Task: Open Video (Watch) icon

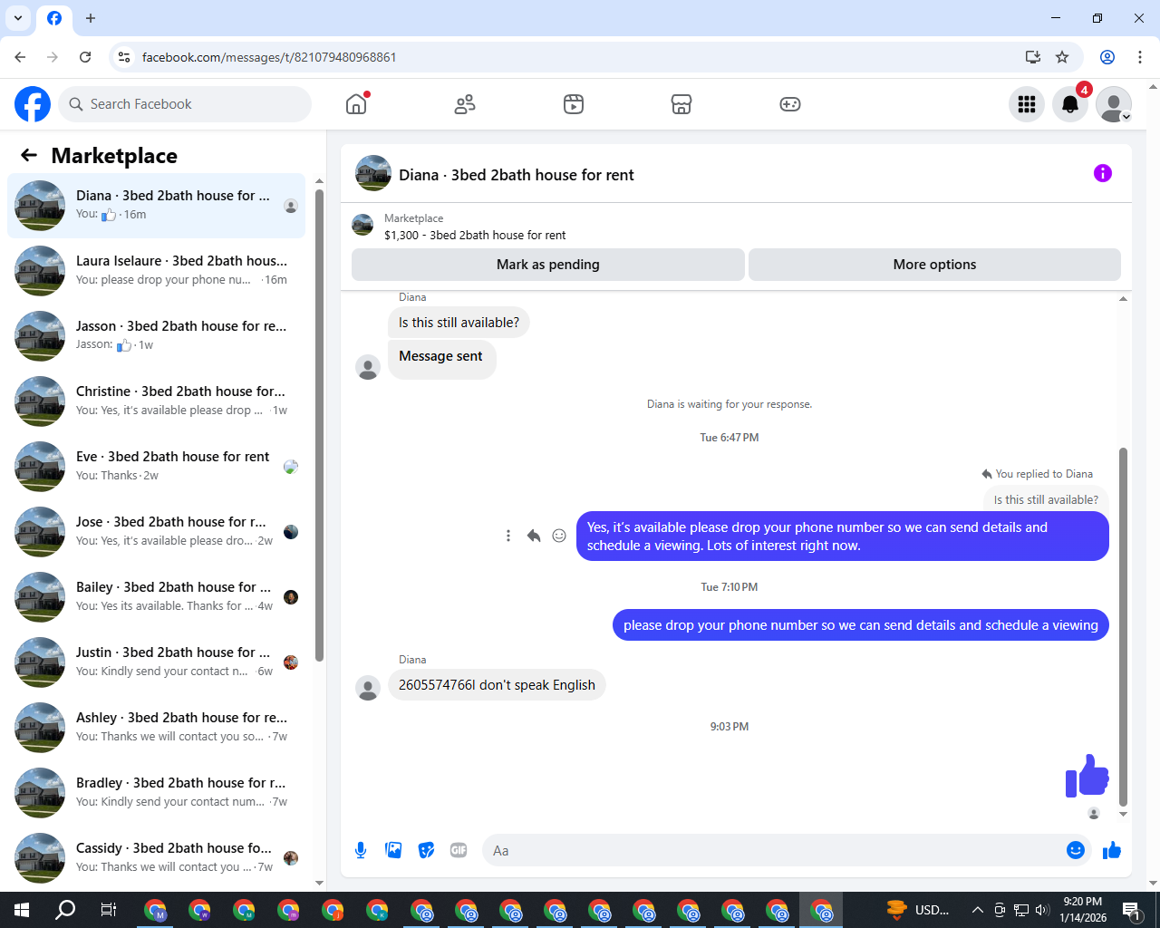Action: 574,104
